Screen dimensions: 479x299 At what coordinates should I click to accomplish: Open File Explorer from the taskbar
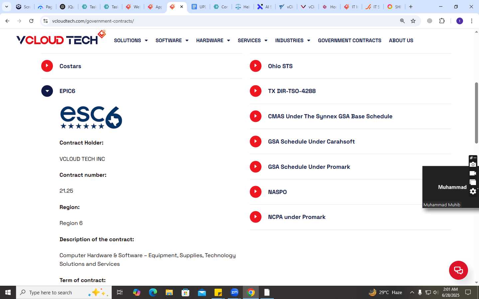click(x=169, y=292)
